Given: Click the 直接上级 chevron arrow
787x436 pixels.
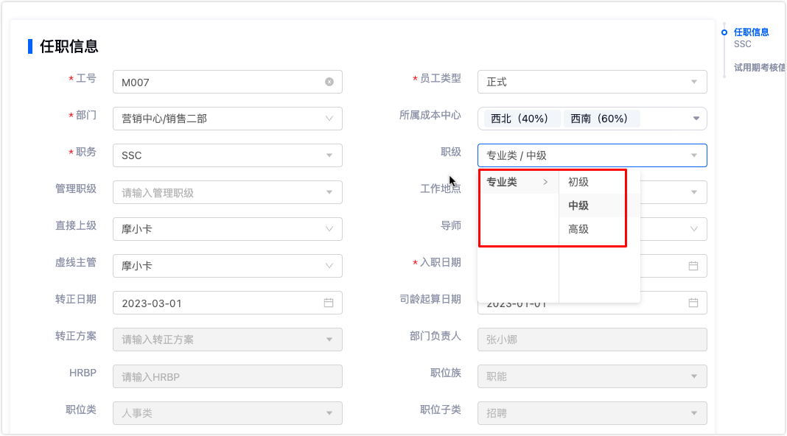Looking at the screenshot, I should coord(329,229).
